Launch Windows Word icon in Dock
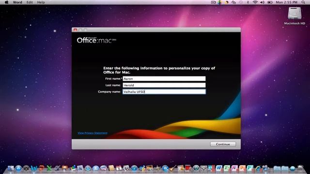 [218, 168]
